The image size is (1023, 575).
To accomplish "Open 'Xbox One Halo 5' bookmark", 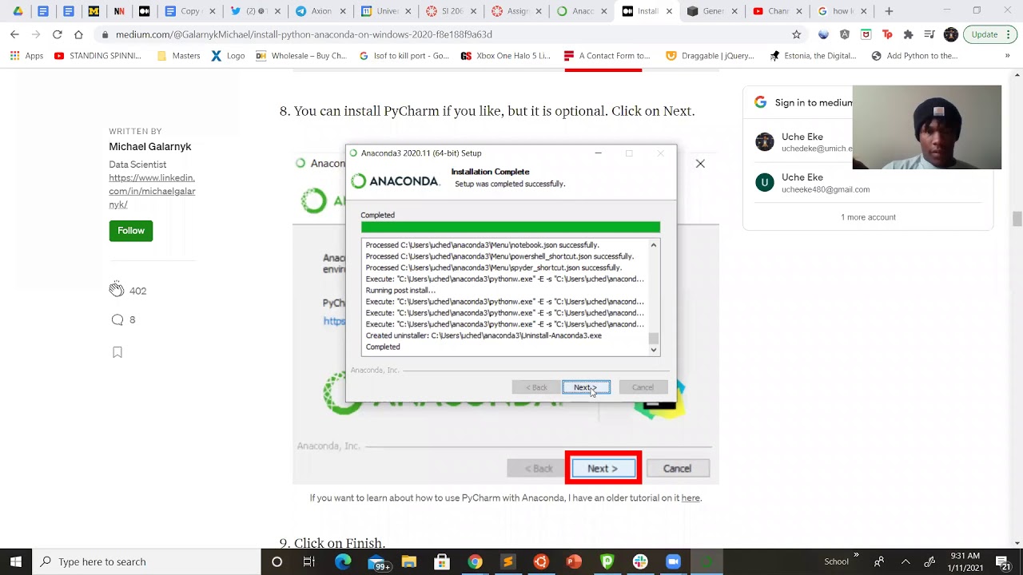I will click(x=506, y=56).
